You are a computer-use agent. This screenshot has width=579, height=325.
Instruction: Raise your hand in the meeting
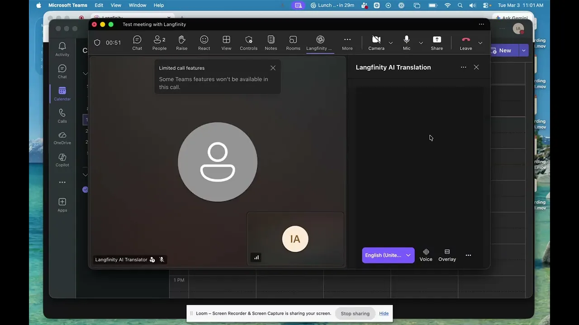(182, 43)
